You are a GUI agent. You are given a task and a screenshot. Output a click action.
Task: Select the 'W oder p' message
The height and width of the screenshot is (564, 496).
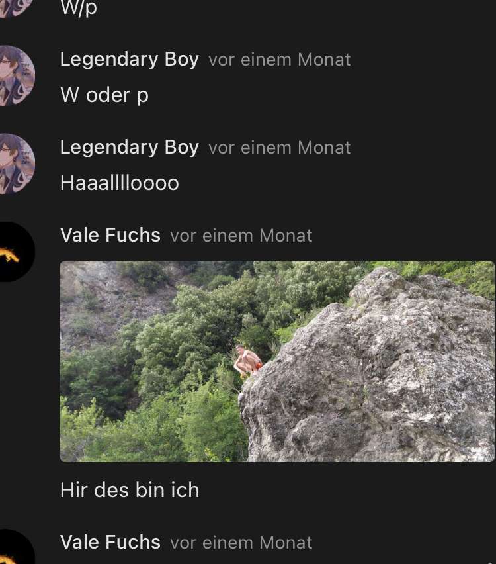click(x=104, y=95)
